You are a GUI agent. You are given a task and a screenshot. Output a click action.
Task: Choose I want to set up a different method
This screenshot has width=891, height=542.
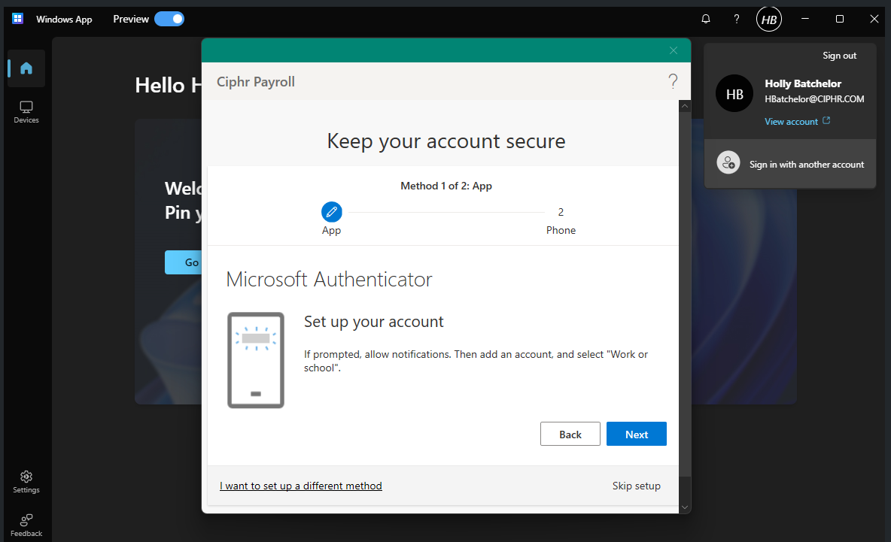pyautogui.click(x=300, y=486)
